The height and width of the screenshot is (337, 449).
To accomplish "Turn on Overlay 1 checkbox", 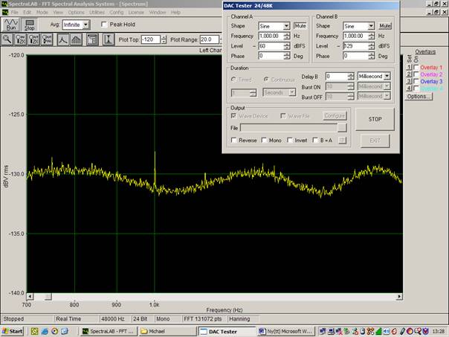I will click(x=416, y=68).
